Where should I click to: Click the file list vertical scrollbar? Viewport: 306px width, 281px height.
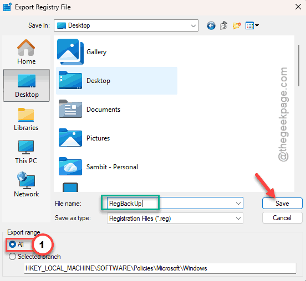click(x=299, y=65)
